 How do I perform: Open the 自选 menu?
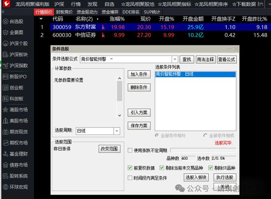[x=109, y=4]
